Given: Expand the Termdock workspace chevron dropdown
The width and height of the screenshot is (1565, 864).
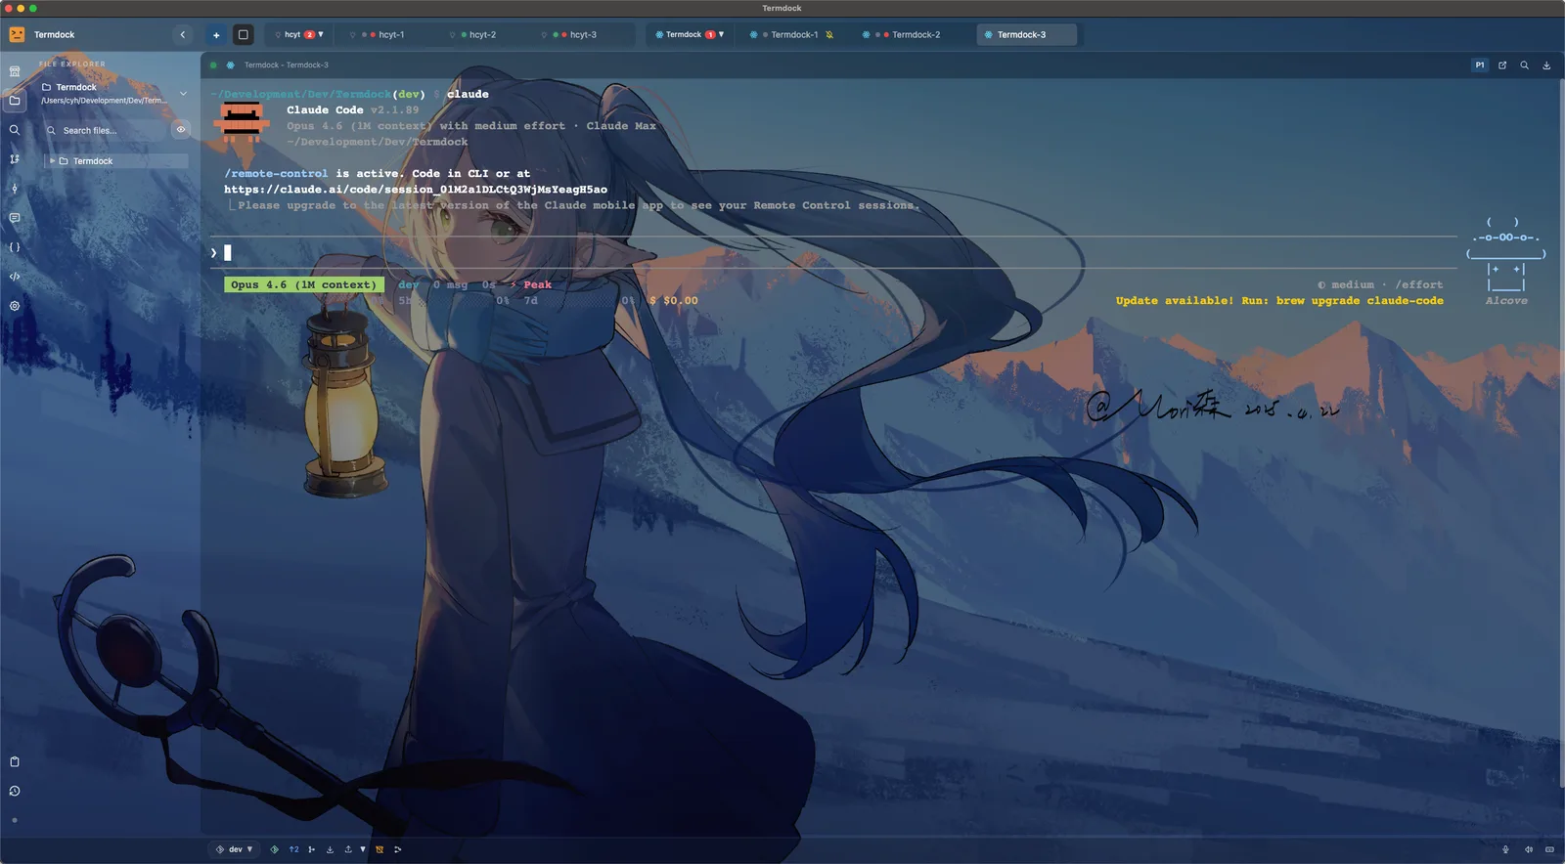Looking at the screenshot, I should tap(183, 94).
